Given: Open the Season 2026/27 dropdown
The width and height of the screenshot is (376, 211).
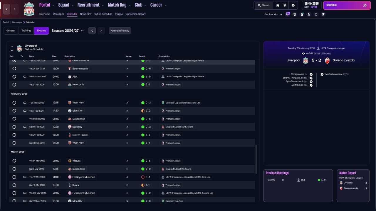Looking at the screenshot, I should point(68,30).
